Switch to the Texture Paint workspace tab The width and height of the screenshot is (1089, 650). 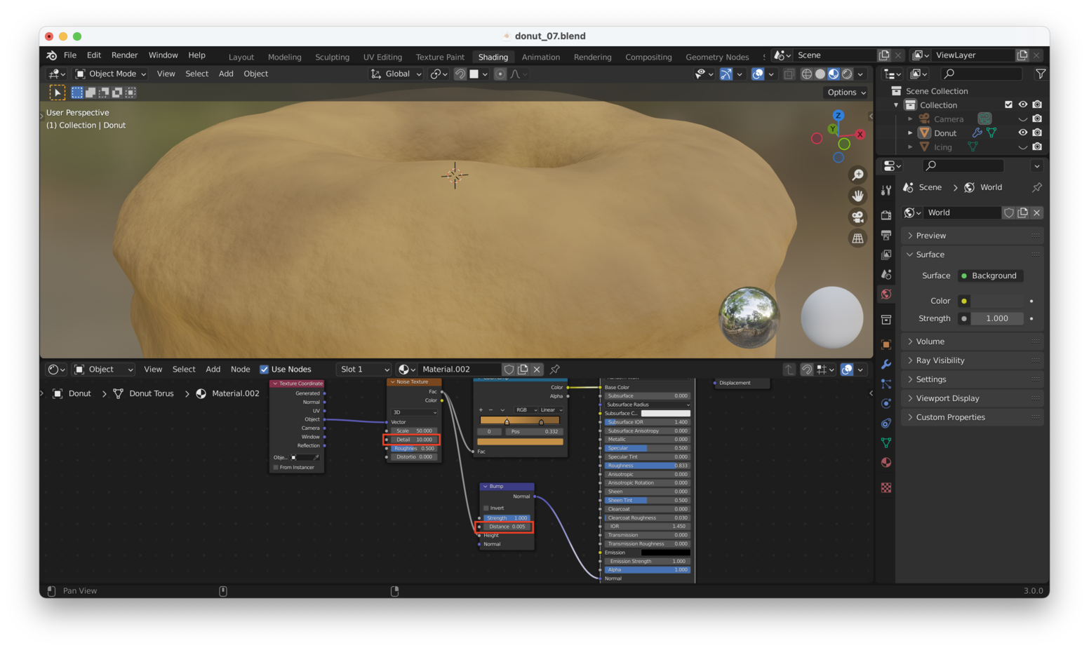click(x=440, y=57)
